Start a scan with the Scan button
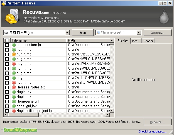Image resolution: width=174 pixels, height=135 pixels. pos(83,33)
